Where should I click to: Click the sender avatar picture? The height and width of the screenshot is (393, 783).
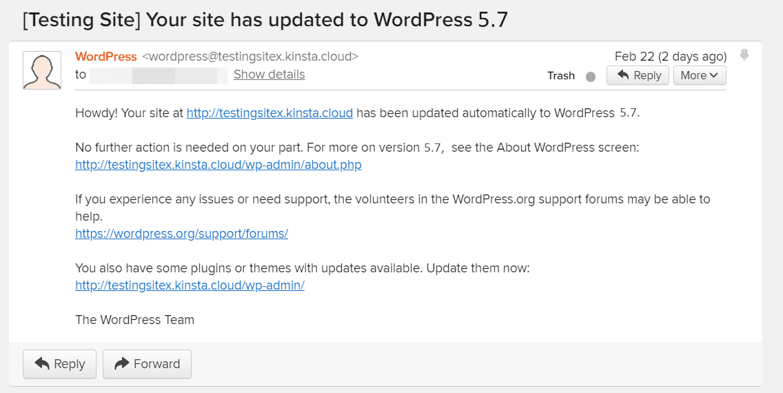(x=42, y=70)
